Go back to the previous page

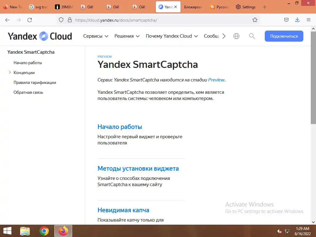(x=7, y=20)
